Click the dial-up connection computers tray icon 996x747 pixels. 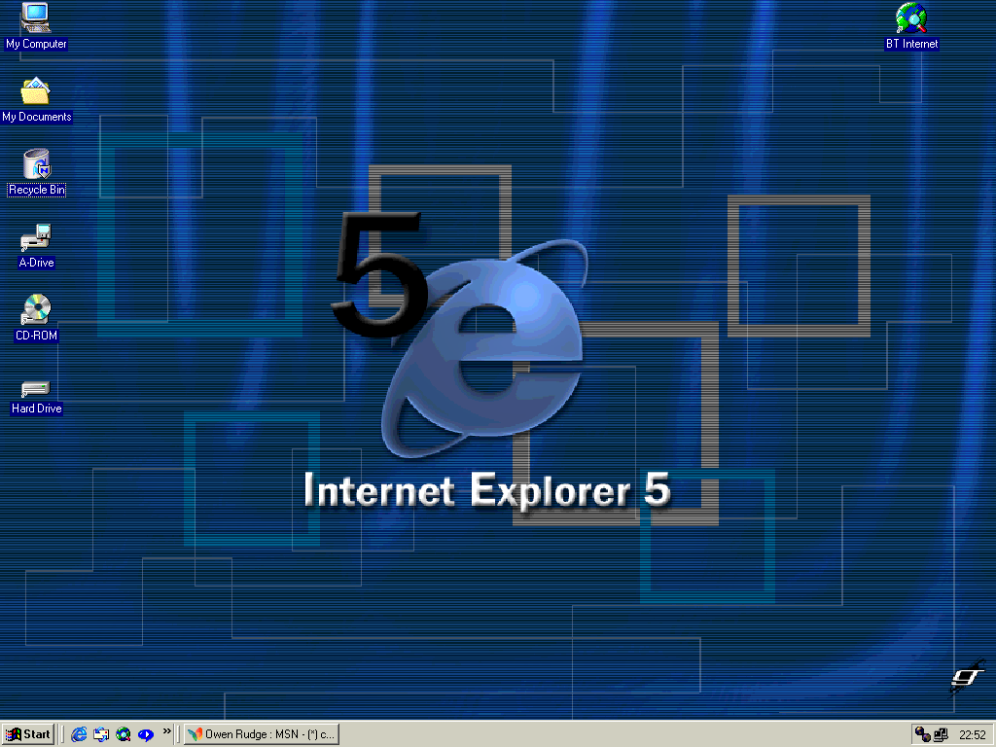[941, 734]
